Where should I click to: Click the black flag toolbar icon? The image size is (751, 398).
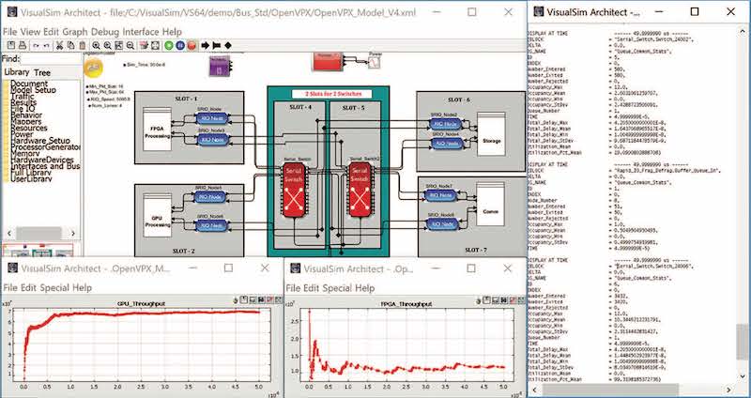coord(217,45)
